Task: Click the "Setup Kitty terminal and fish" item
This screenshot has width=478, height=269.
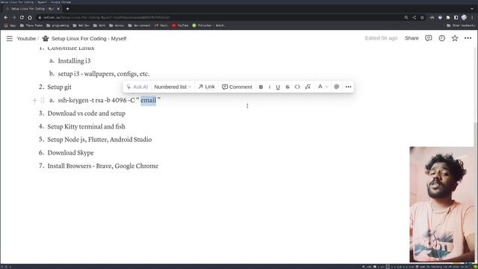Action: pos(87,126)
